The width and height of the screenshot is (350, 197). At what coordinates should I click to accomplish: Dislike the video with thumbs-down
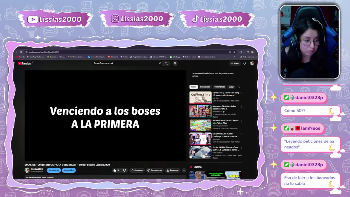tap(124, 170)
